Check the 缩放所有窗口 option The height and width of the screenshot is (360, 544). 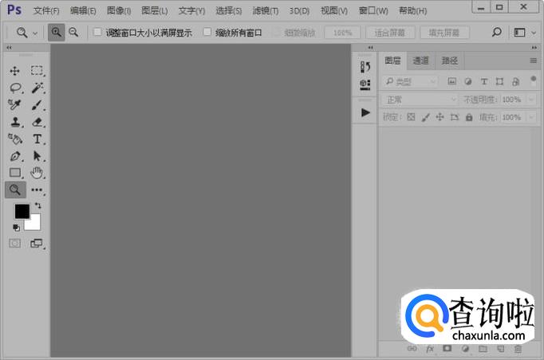207,33
